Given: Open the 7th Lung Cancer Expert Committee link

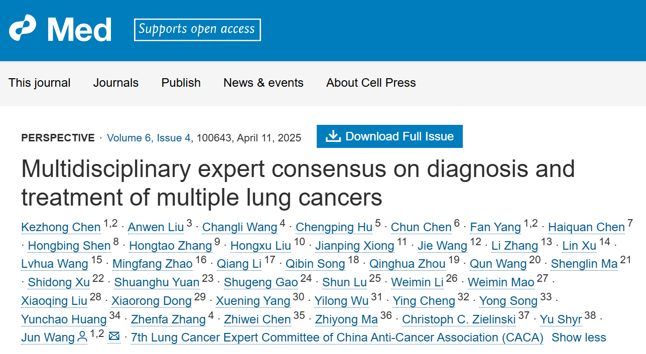Looking at the screenshot, I should tap(337, 337).
